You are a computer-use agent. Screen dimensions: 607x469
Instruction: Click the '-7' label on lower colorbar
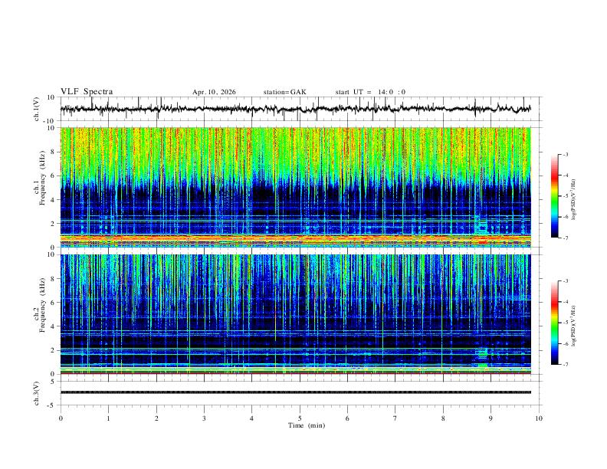[x=566, y=365]
